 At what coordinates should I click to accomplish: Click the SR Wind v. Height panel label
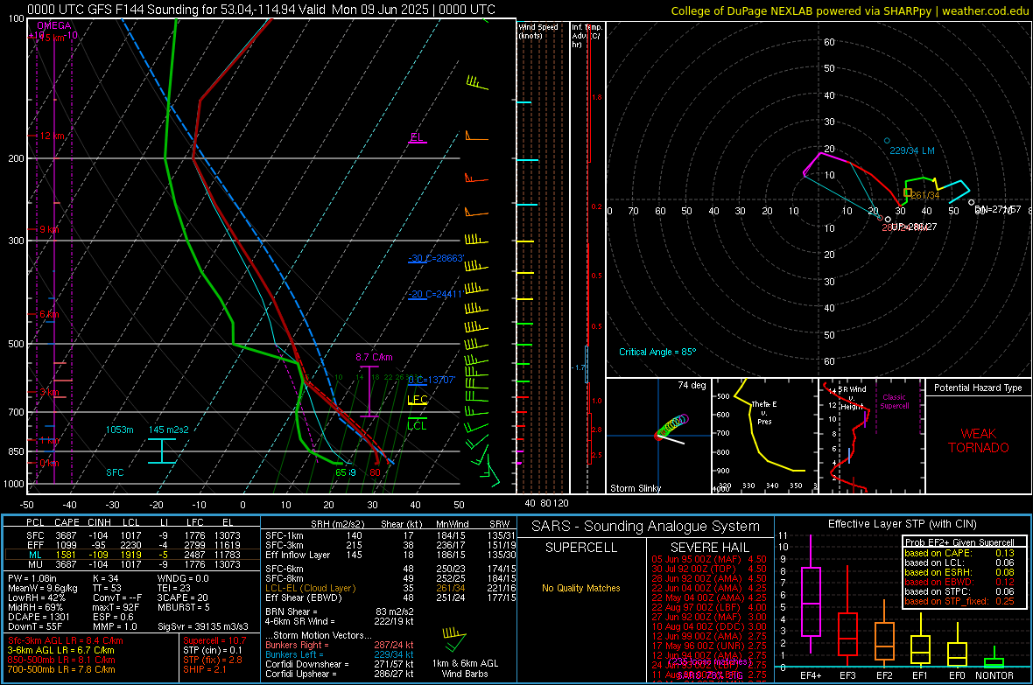(x=852, y=398)
